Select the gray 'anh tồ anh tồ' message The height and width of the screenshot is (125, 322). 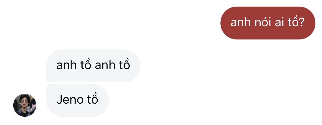[x=93, y=66]
